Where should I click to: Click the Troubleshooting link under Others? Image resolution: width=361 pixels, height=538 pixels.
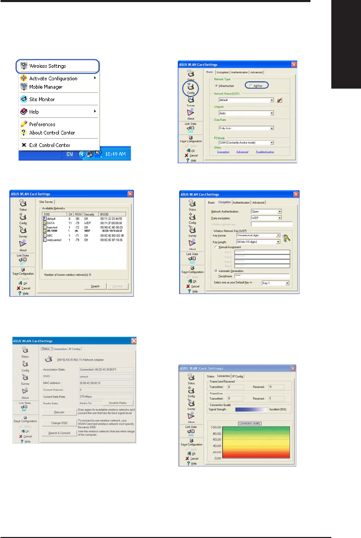point(265,152)
